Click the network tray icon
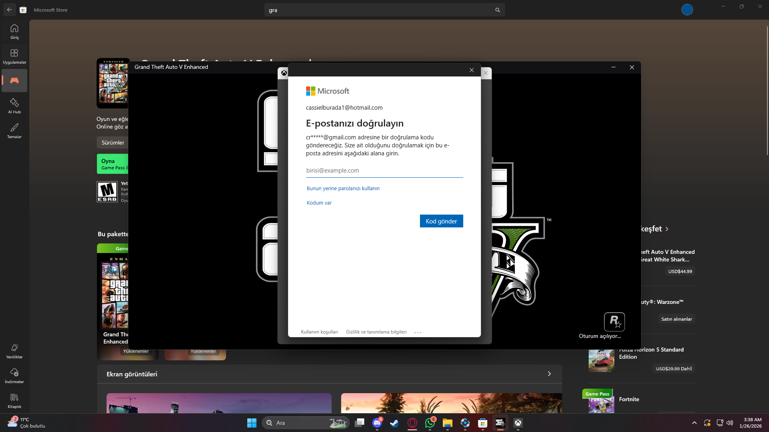 click(720, 423)
